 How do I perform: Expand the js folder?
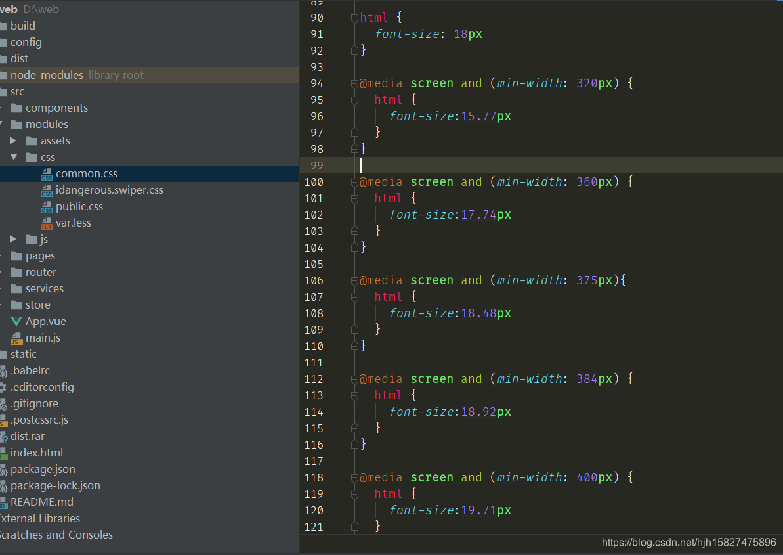click(14, 238)
